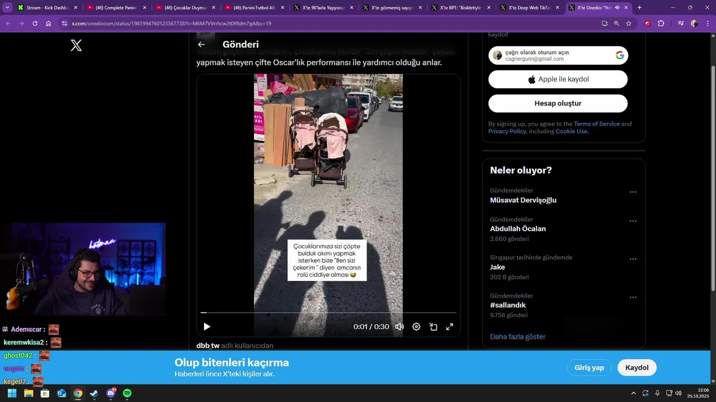Show hidden system tray icons
Viewport: 716px width, 402px height.
[x=633, y=393]
